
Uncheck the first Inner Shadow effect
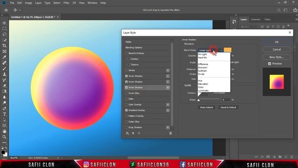[126, 76]
